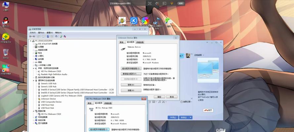The image size is (294, 132).
Task: Click 更新驱动程序 button in Unknown Device dialog
Action: (131, 74)
